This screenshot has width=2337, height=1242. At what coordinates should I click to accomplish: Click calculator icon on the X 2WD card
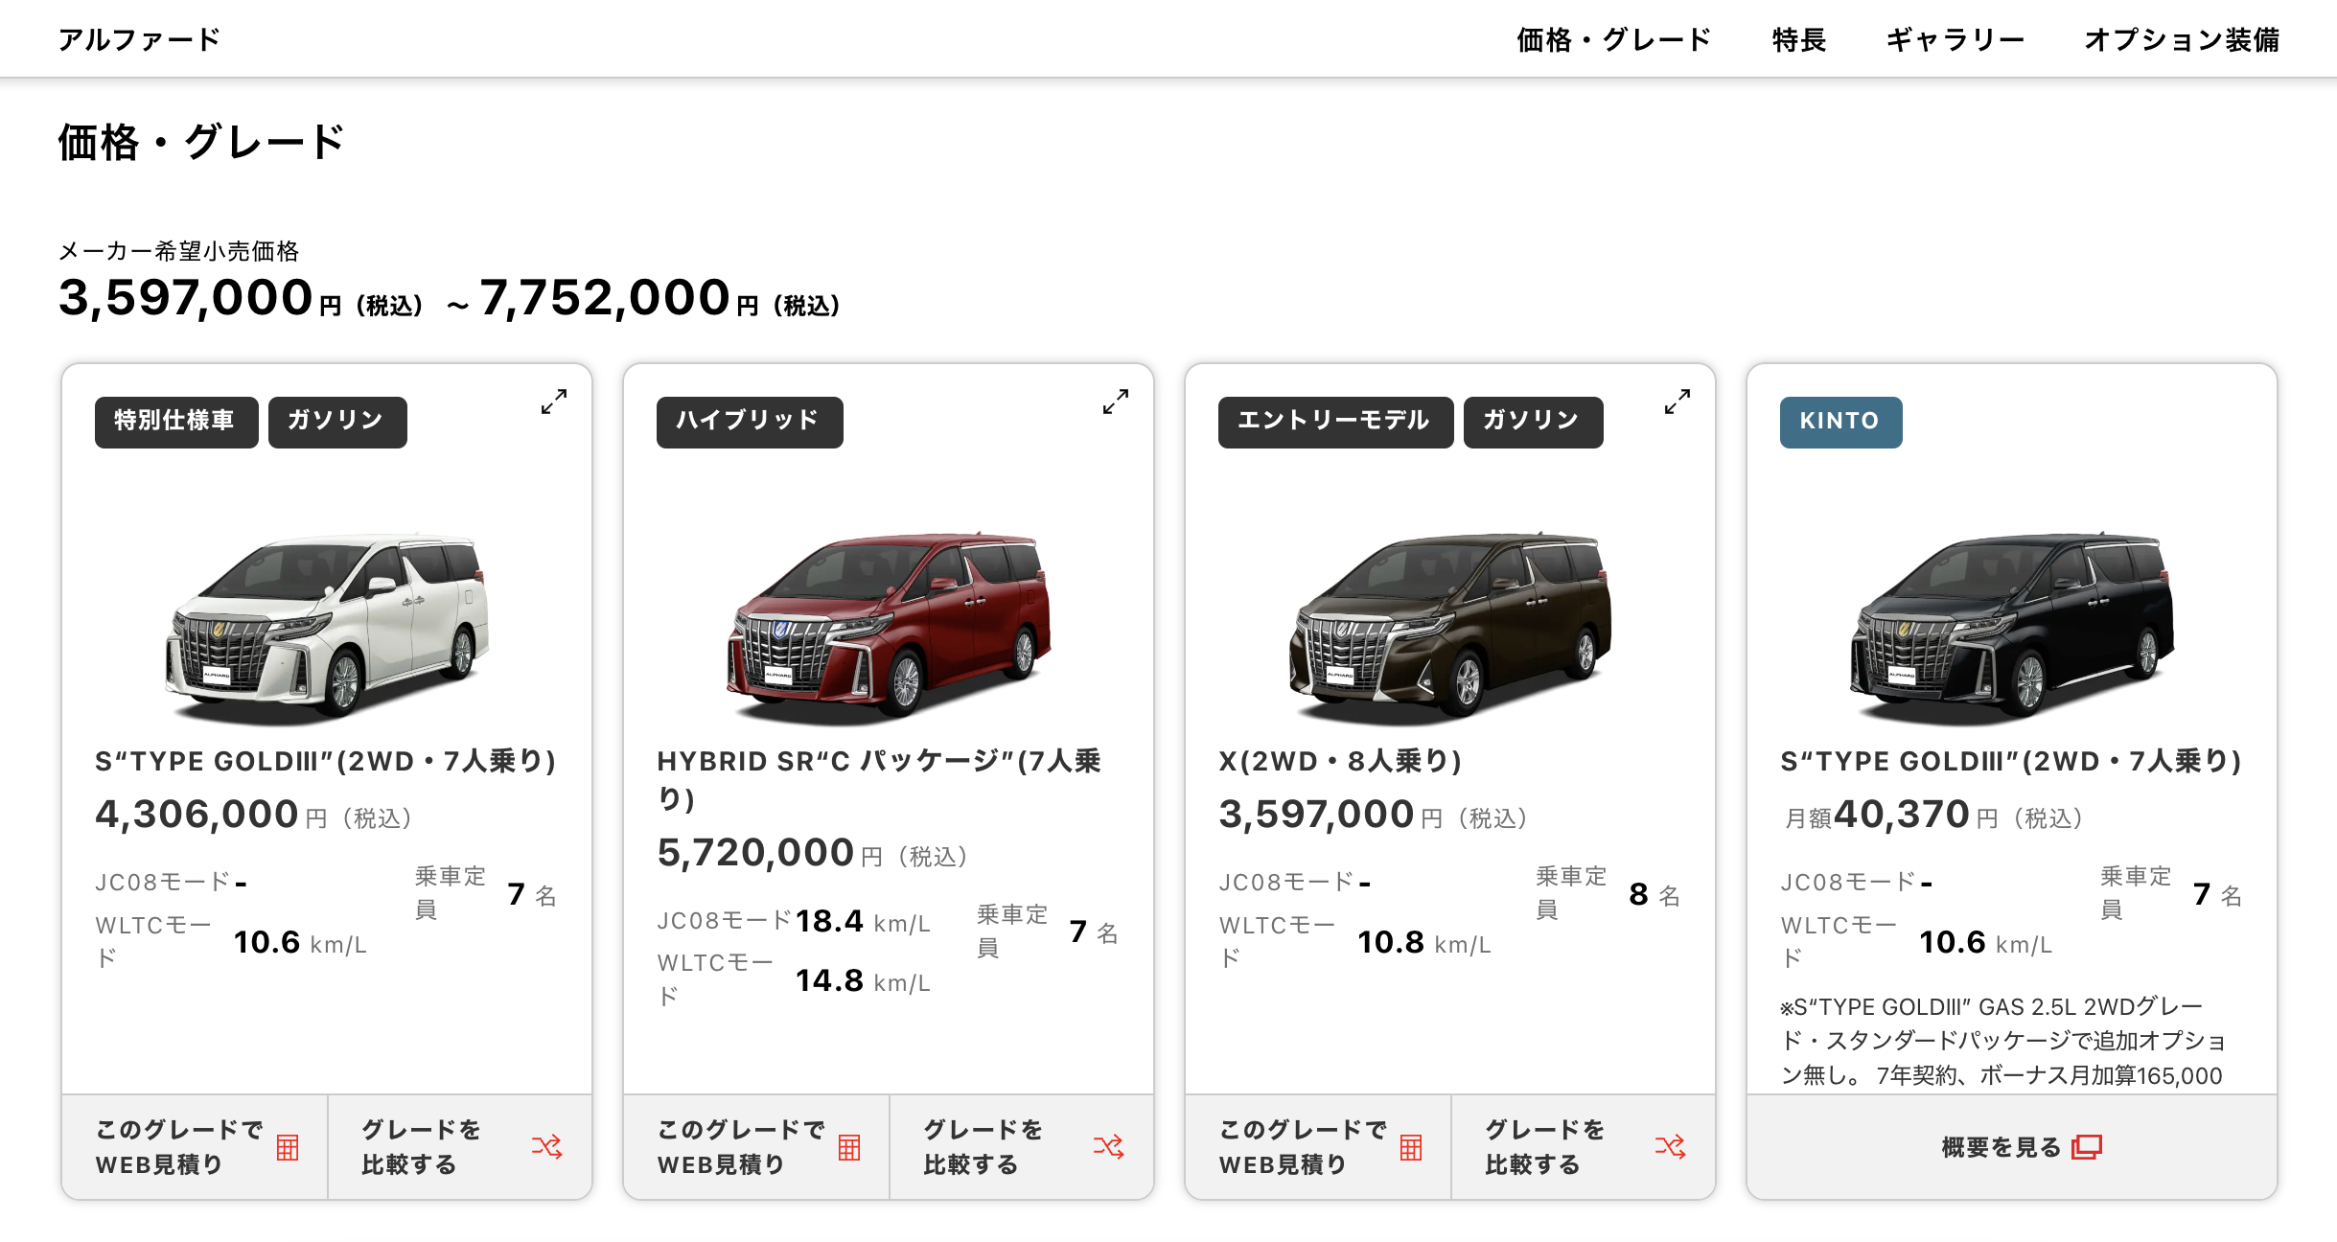point(1411,1147)
